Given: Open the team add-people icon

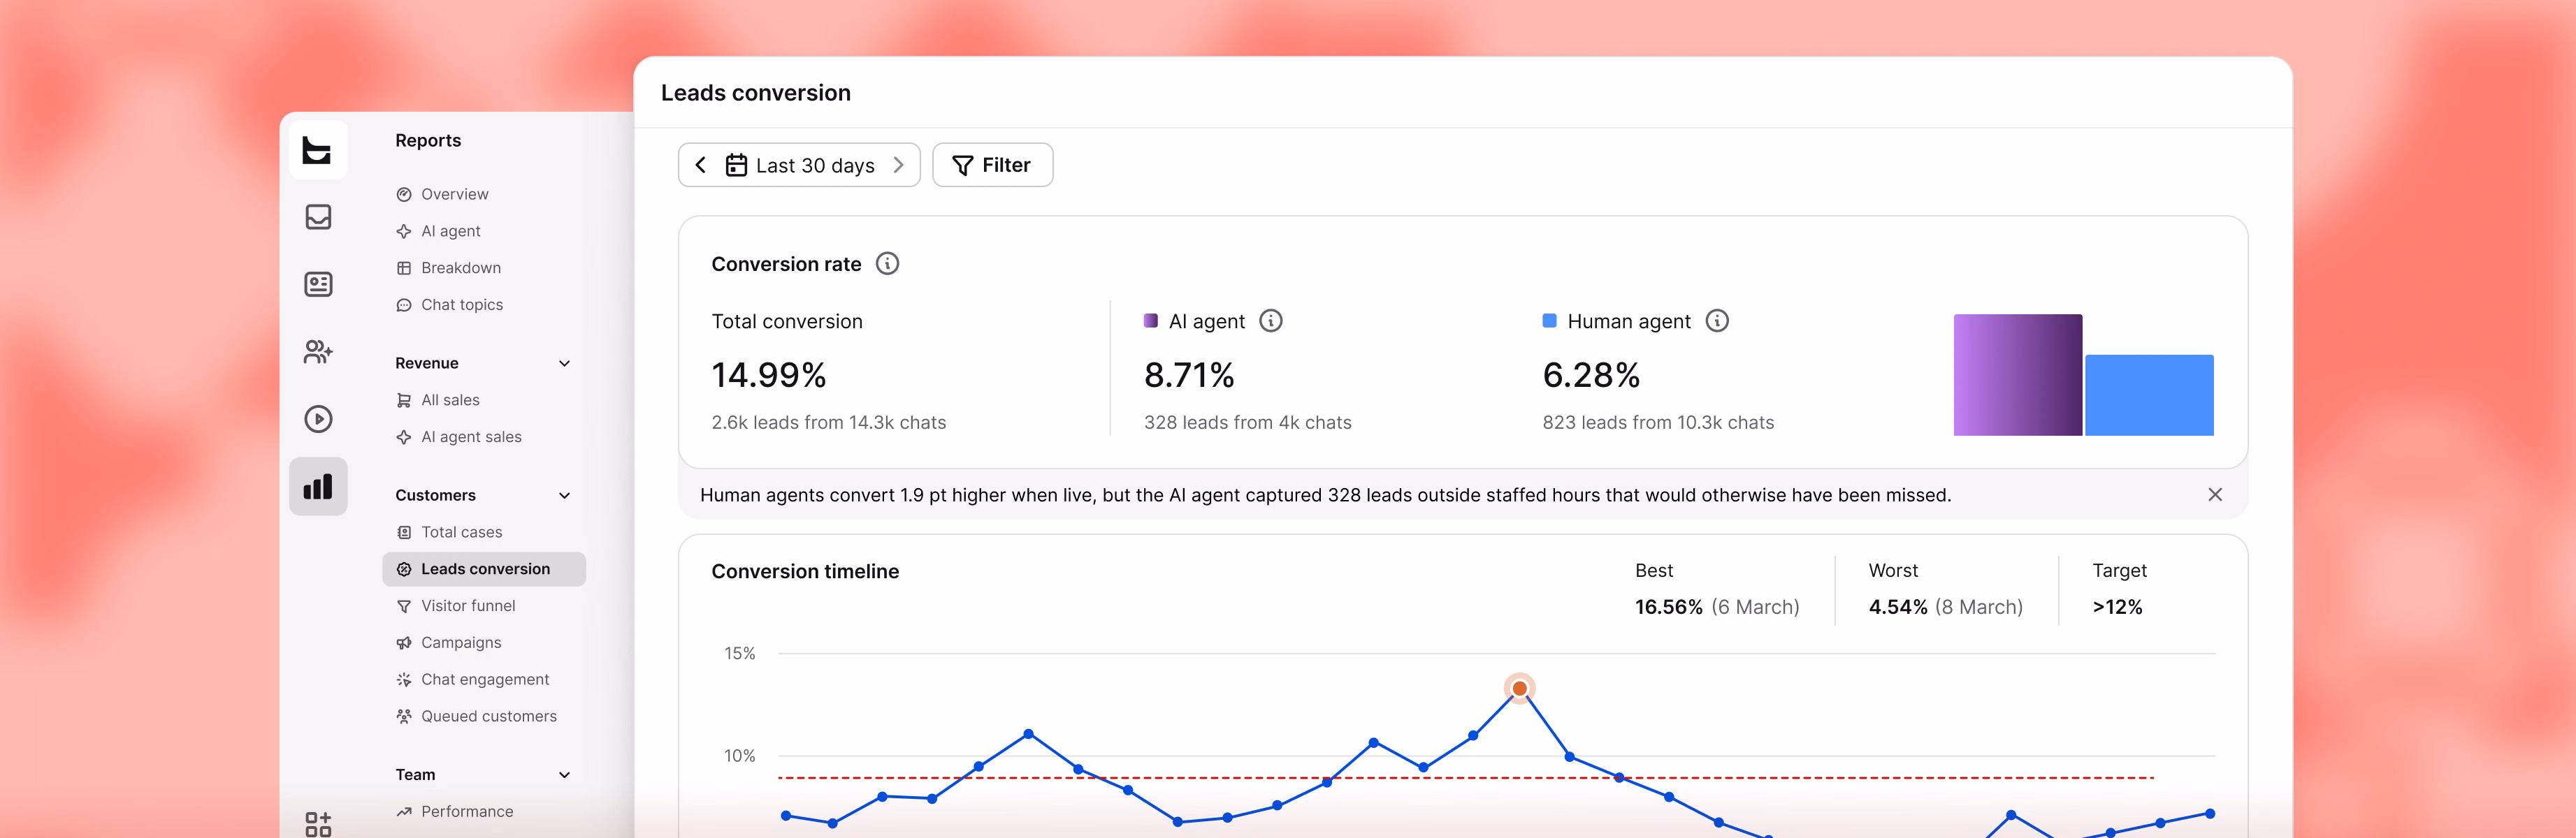Looking at the screenshot, I should click(318, 351).
